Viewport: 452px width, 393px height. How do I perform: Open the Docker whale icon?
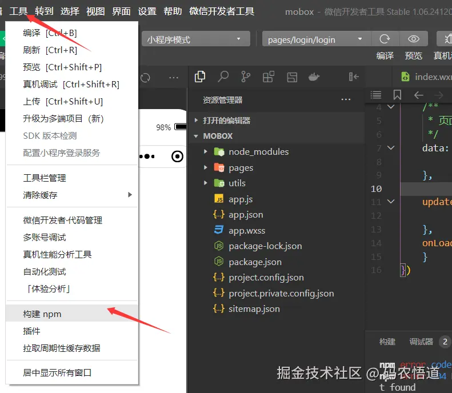coord(314,77)
